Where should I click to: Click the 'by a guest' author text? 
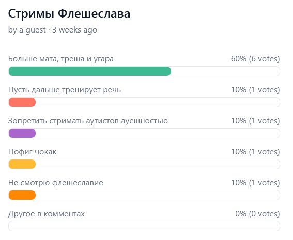point(27,30)
